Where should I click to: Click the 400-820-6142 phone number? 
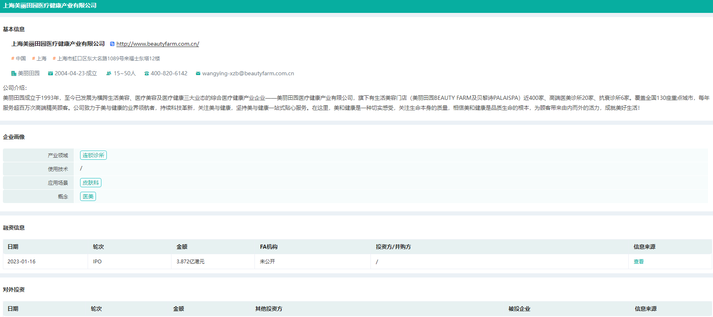[x=169, y=74]
